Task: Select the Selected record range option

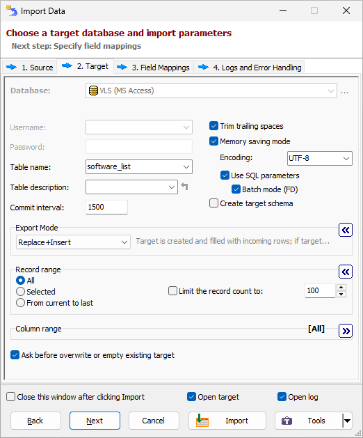Action: coord(20,291)
